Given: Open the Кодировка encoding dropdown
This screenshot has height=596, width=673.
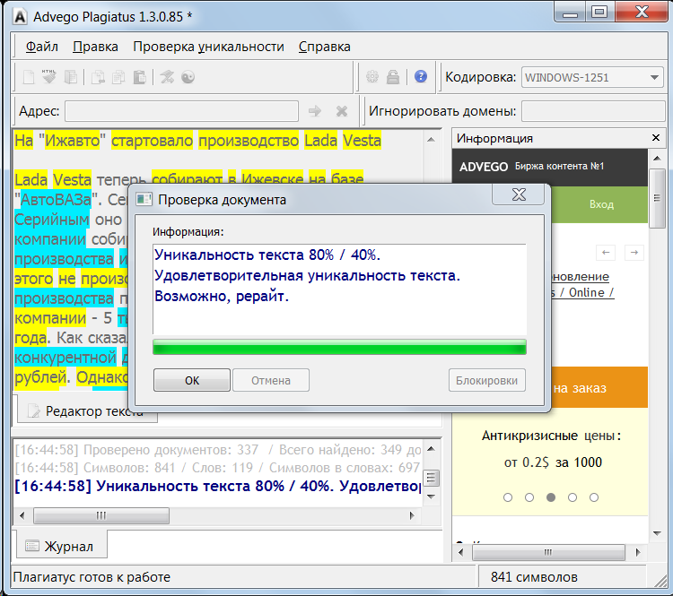Looking at the screenshot, I should (x=592, y=78).
